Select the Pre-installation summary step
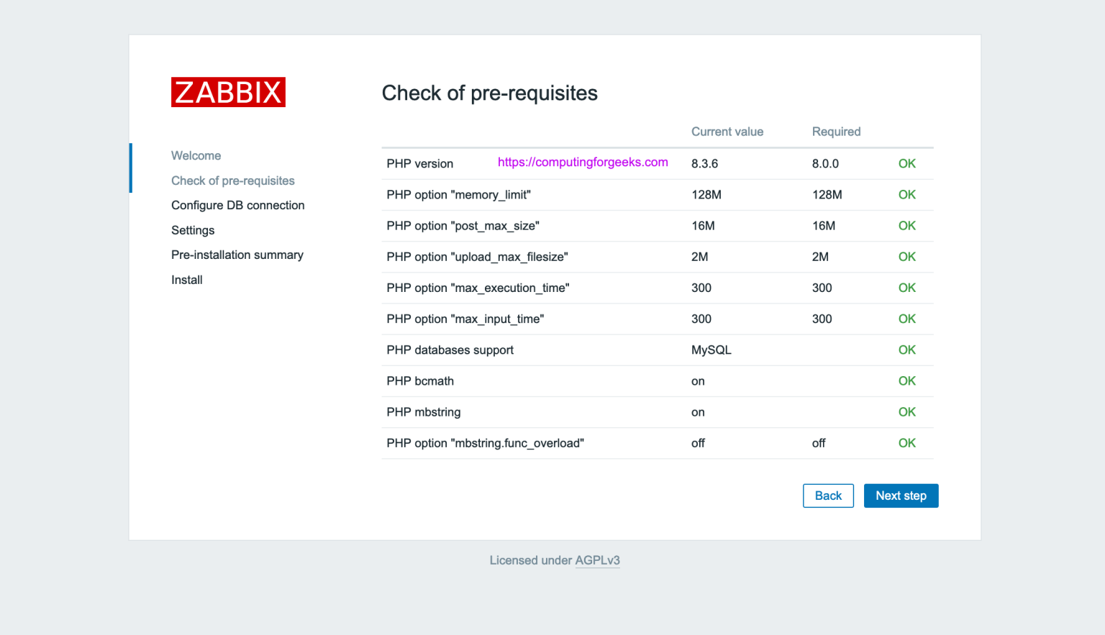The height and width of the screenshot is (635, 1105). tap(237, 255)
